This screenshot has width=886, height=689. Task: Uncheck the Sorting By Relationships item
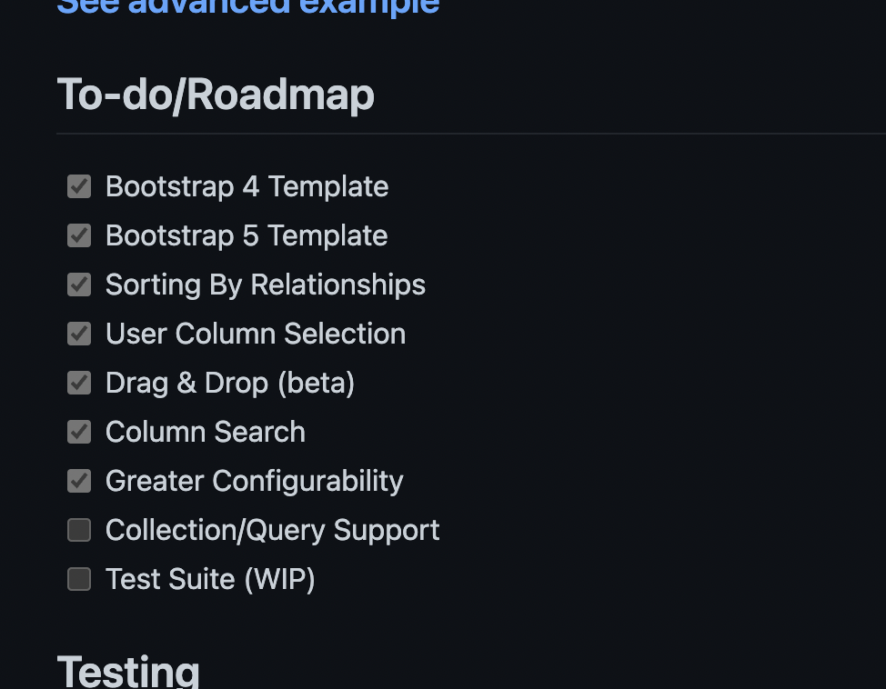tap(79, 285)
